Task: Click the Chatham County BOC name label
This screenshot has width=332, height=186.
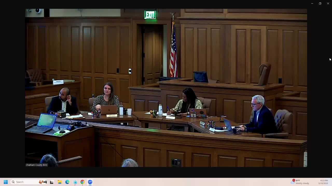Action: (37, 165)
